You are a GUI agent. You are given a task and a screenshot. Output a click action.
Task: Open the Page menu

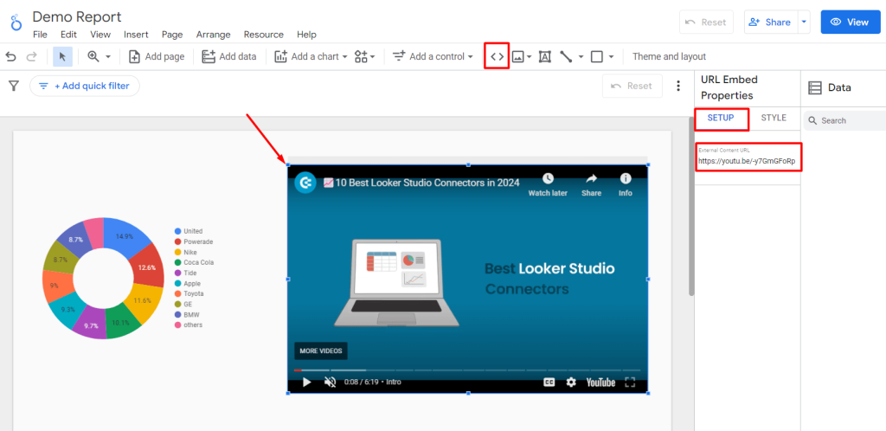coord(172,35)
